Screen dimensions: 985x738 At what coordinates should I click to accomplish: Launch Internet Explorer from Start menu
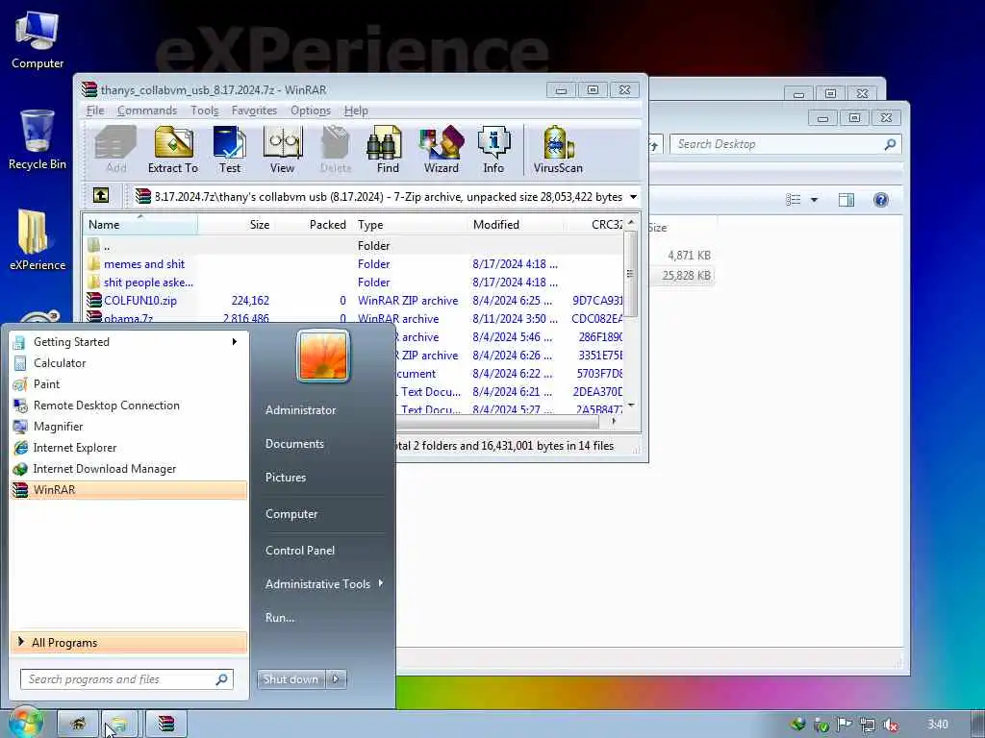click(129, 448)
